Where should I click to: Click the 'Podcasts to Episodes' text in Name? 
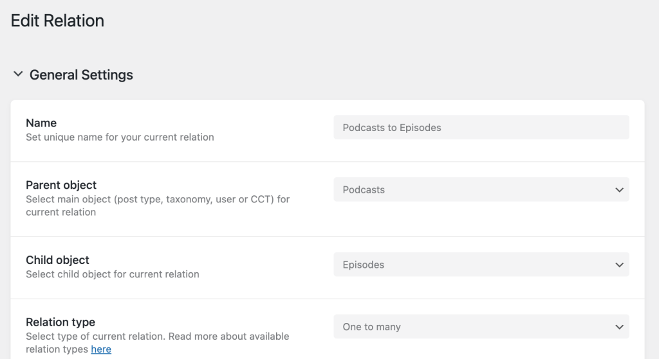tap(392, 127)
